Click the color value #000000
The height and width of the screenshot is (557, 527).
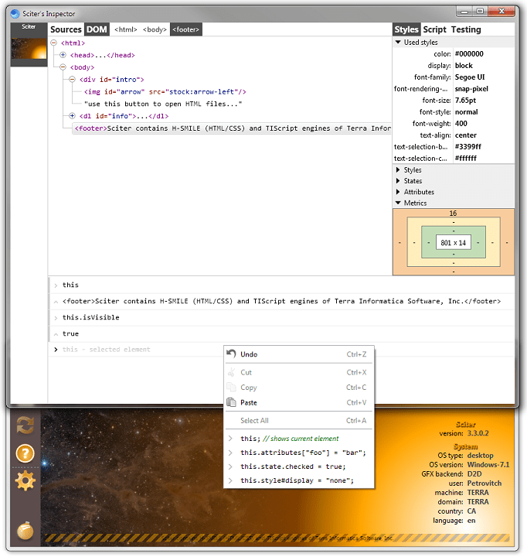pos(469,54)
